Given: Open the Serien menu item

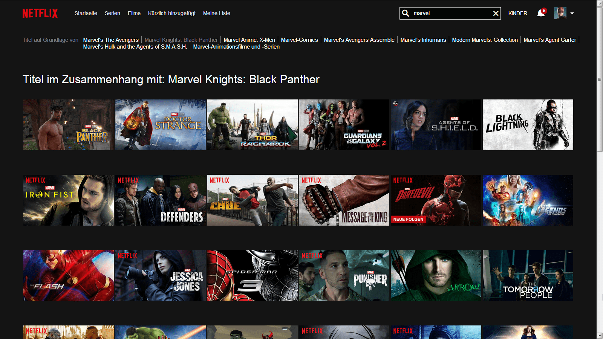Looking at the screenshot, I should (x=112, y=13).
